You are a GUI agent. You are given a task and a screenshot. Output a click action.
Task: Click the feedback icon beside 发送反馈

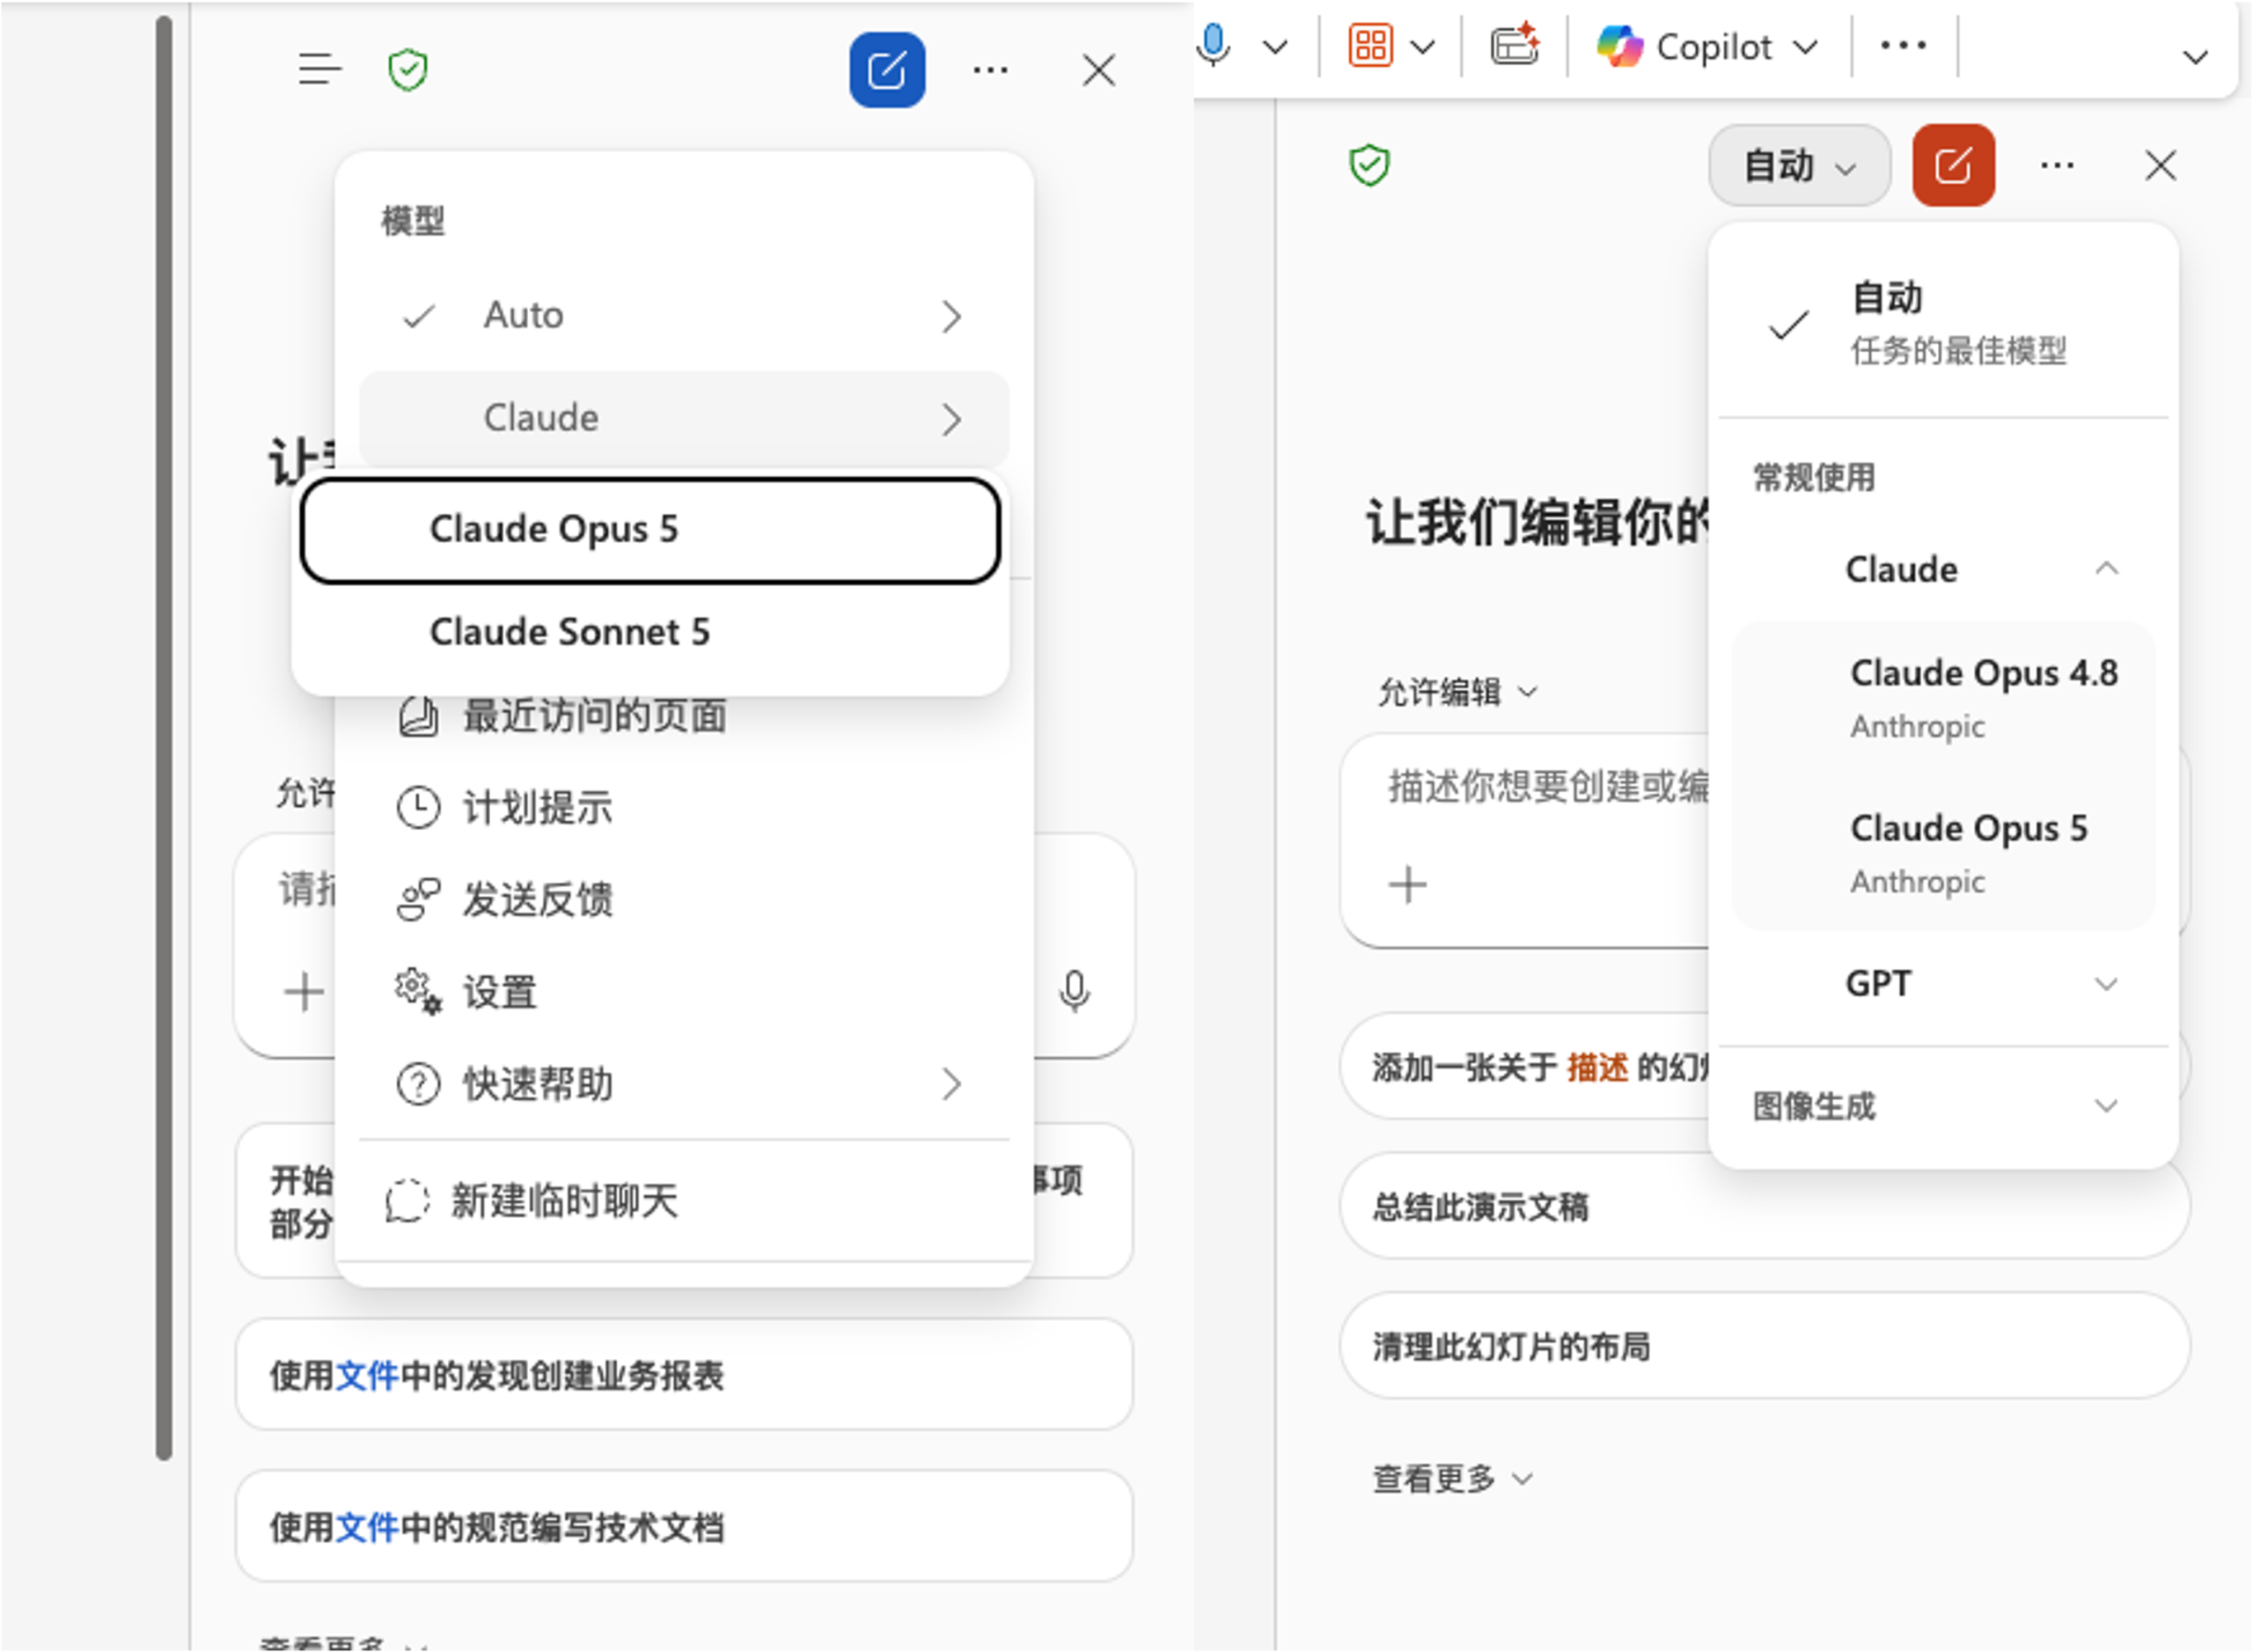[418, 900]
